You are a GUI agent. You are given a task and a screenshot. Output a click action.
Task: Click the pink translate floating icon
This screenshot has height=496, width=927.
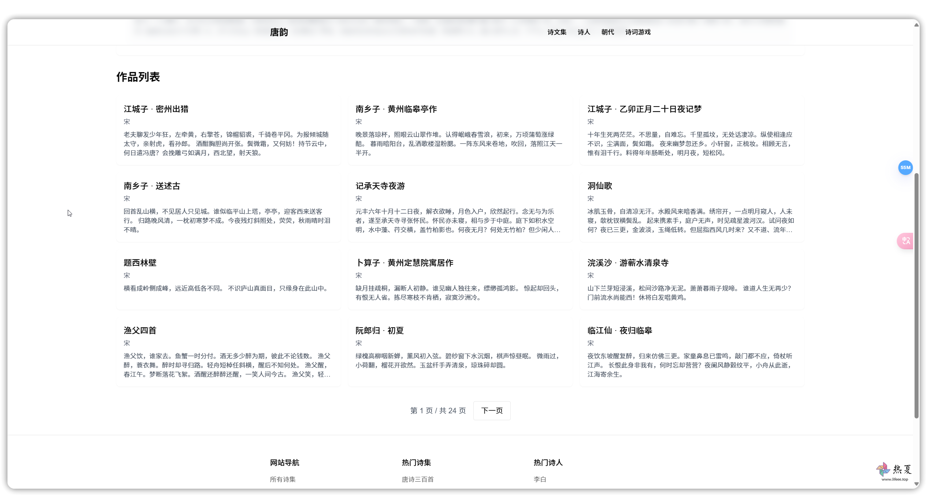pos(905,241)
